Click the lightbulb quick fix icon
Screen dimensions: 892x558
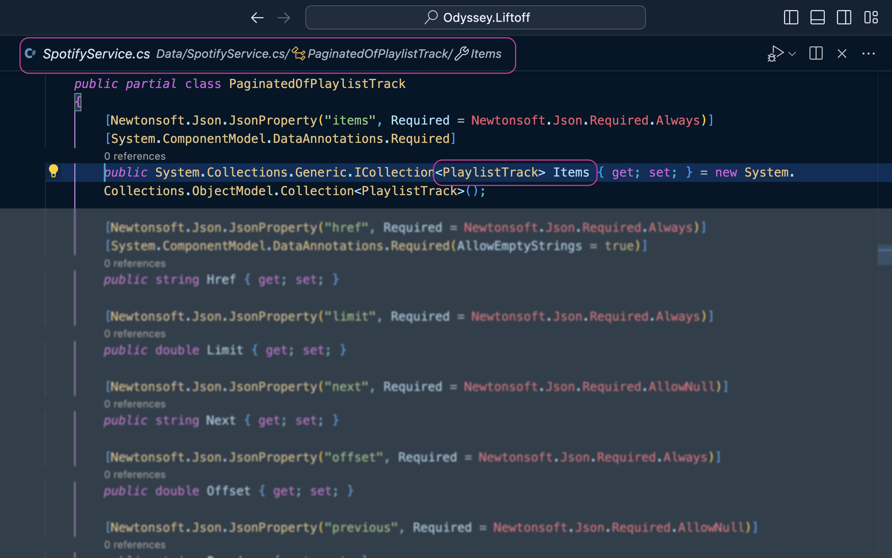pos(54,171)
